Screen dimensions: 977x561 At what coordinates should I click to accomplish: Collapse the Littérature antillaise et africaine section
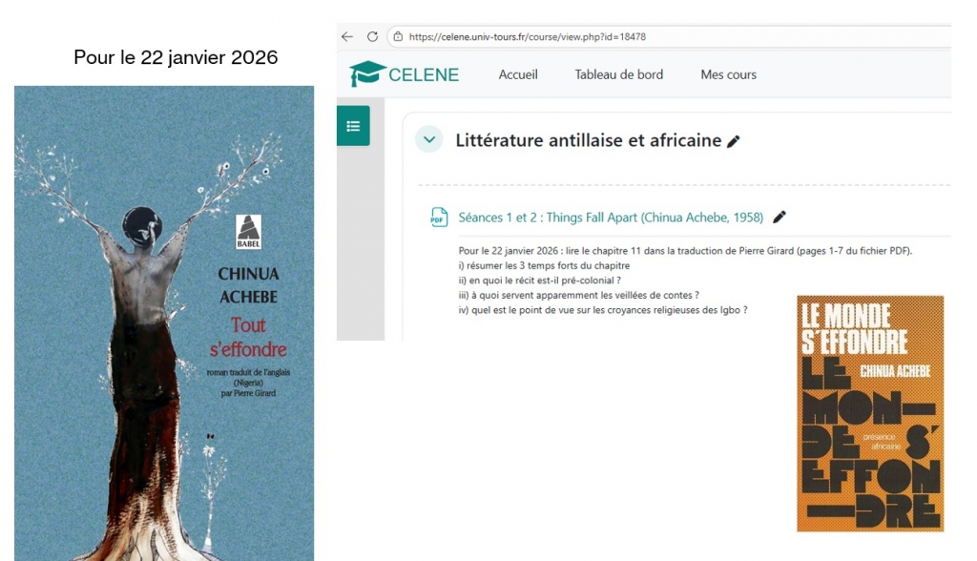coord(429,140)
